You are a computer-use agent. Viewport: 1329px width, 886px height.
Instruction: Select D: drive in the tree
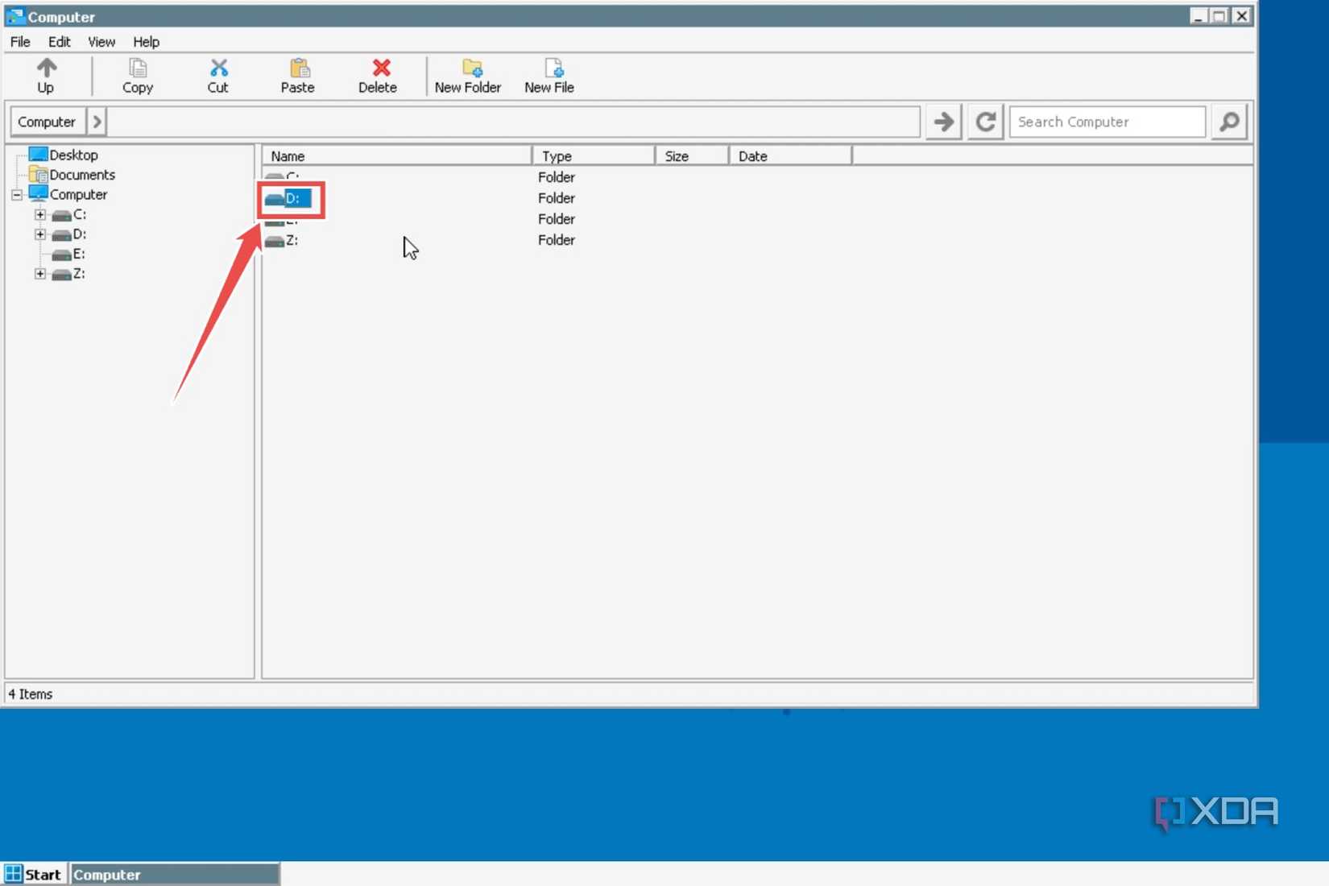click(80, 234)
